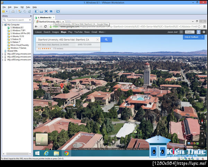This screenshot has height=167, width=208.
Task: Toggle the library panel visibility icon
Action: 36,11
